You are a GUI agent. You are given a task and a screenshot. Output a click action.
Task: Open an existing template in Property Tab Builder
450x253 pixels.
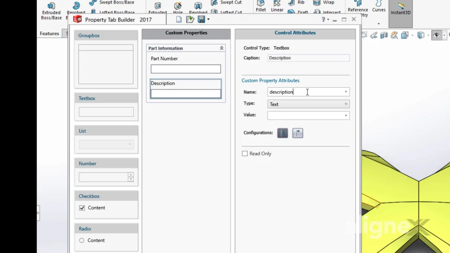click(190, 19)
